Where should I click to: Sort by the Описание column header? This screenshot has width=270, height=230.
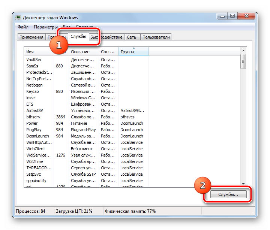point(84,52)
